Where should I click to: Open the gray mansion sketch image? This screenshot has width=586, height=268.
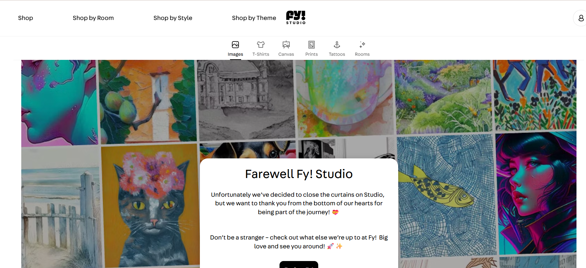pos(246,100)
